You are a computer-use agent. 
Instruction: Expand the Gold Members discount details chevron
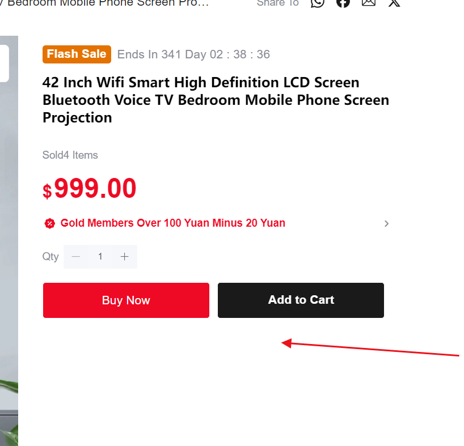tap(386, 223)
